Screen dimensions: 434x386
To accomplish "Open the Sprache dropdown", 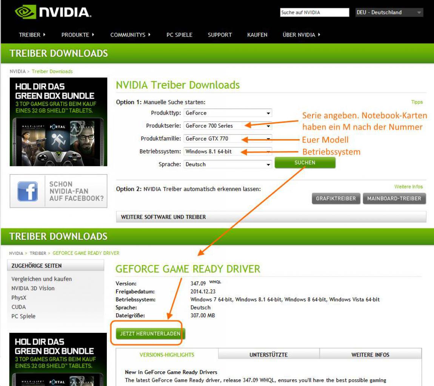I will click(x=228, y=164).
